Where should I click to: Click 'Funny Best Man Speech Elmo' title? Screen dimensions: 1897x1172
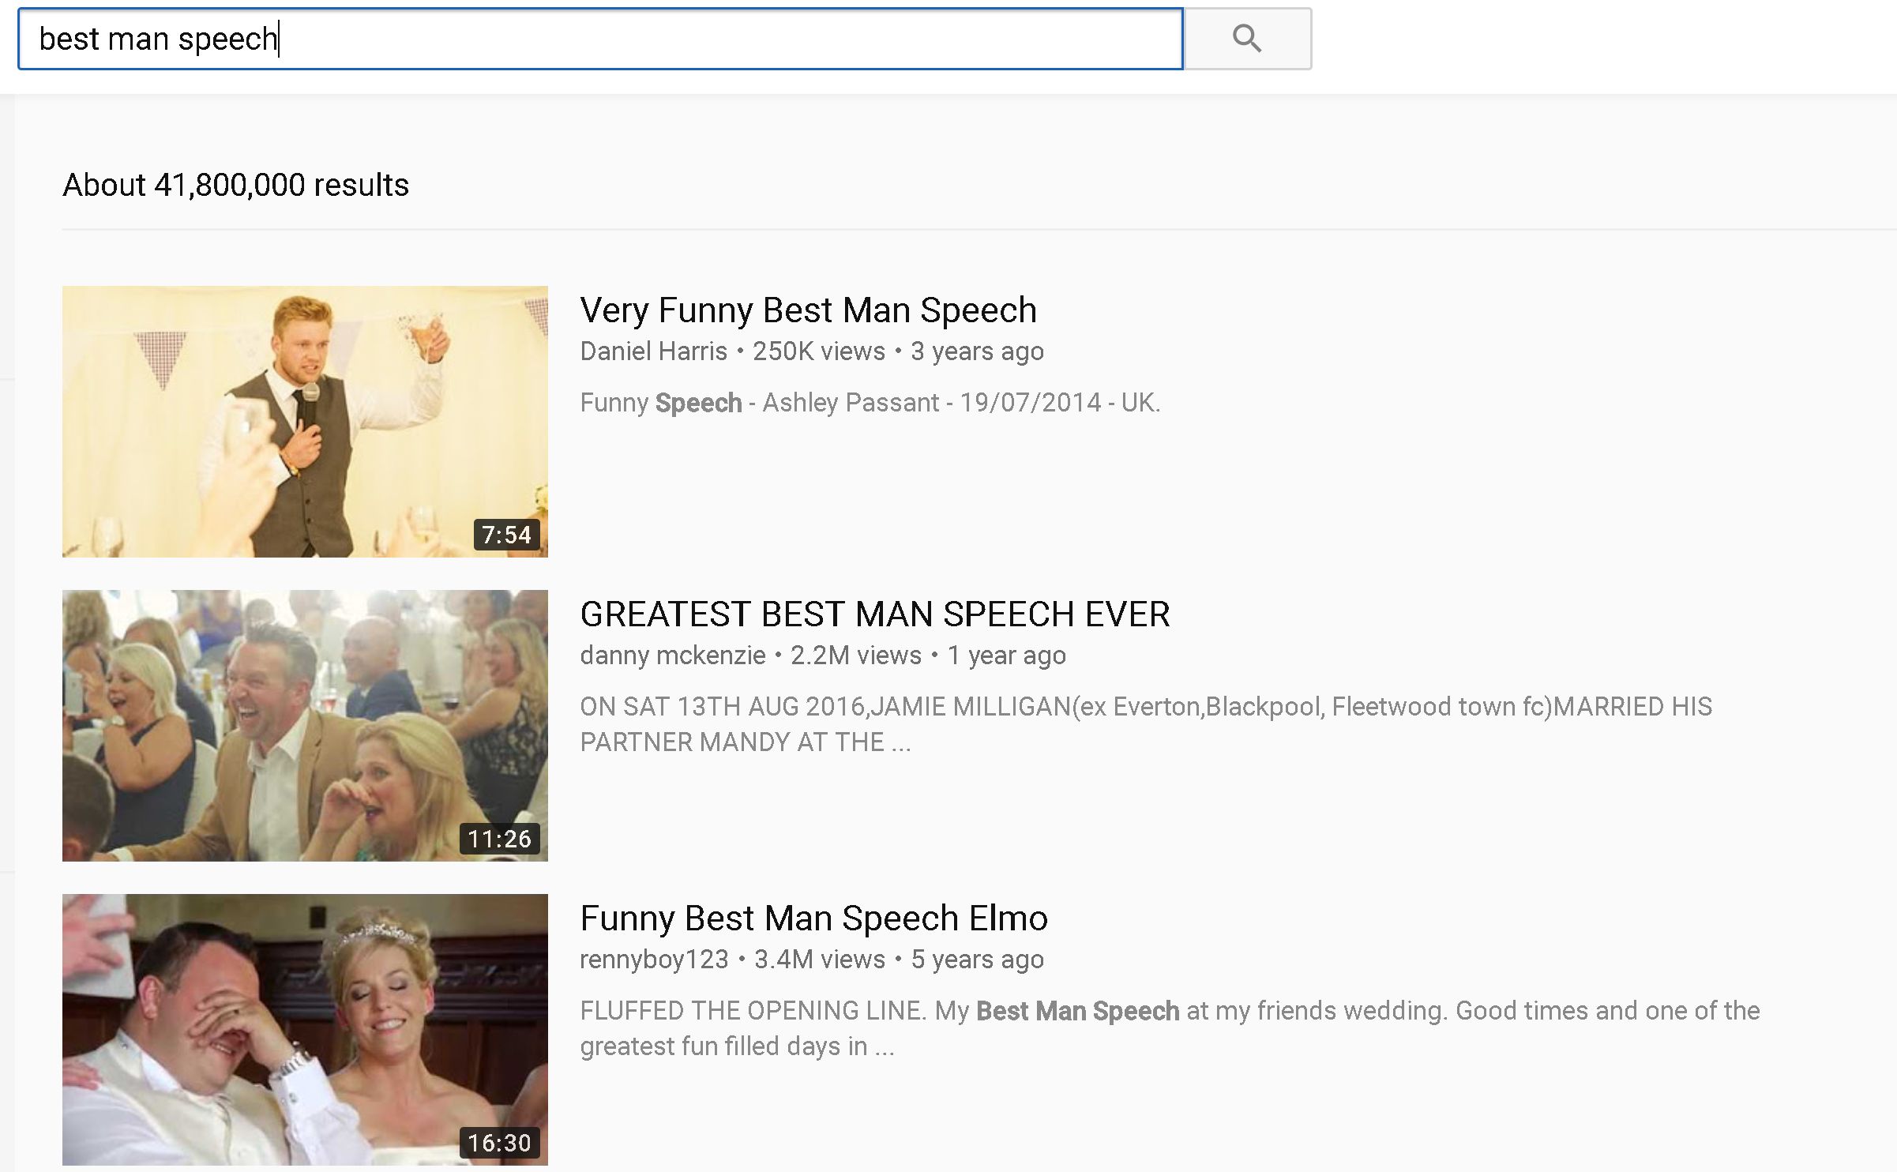click(x=813, y=918)
